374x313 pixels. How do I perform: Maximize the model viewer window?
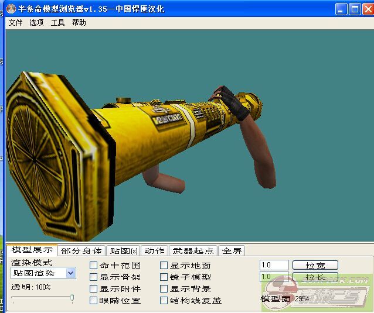point(354,9)
